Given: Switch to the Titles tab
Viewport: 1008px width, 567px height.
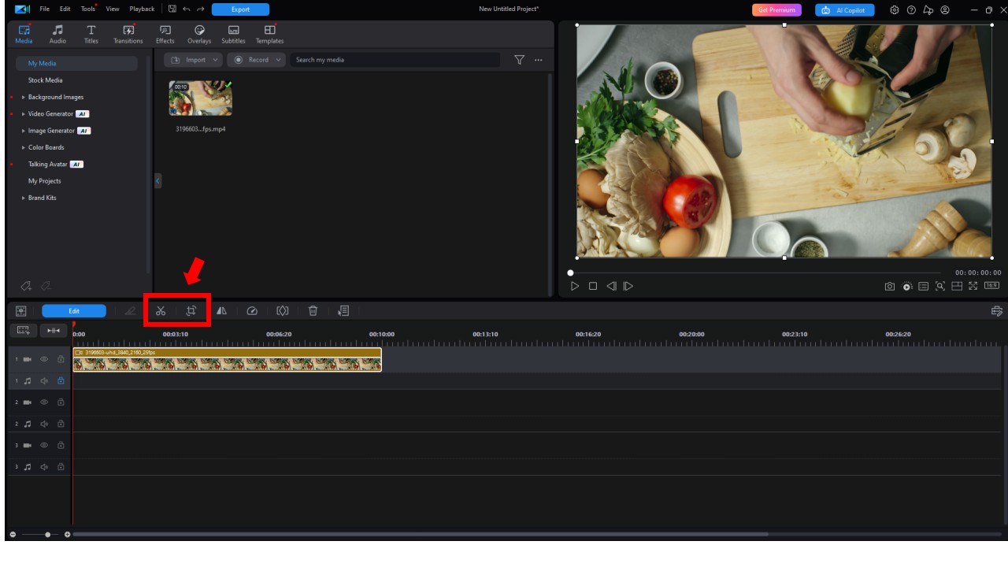Looking at the screenshot, I should (x=91, y=34).
